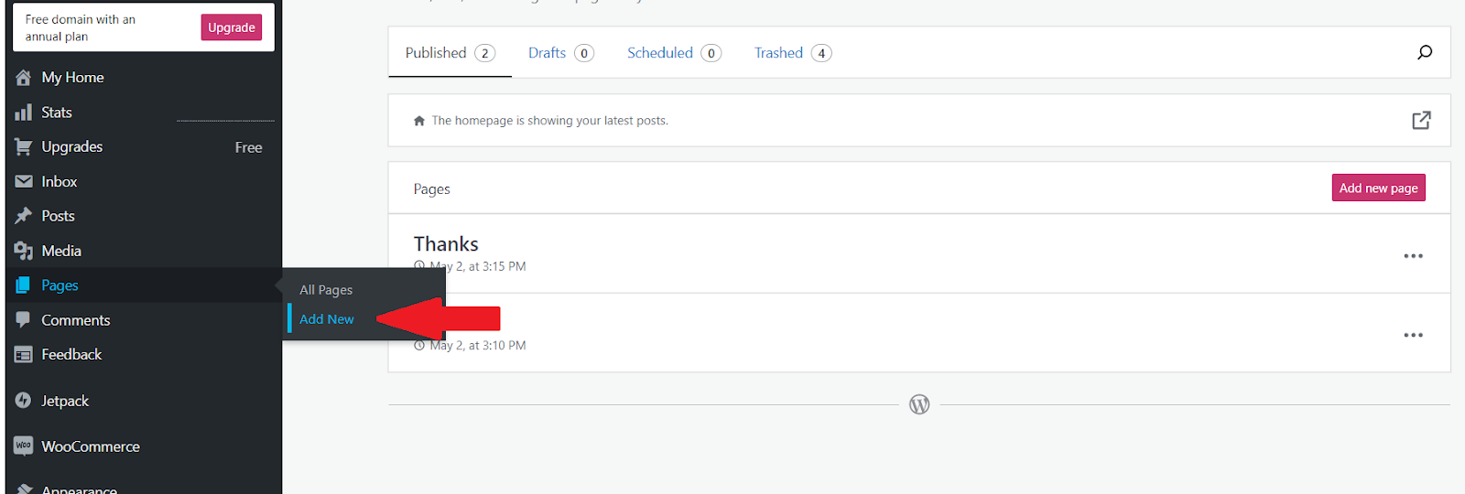Click the Add new page button
This screenshot has height=494, width=1465.
(1378, 188)
